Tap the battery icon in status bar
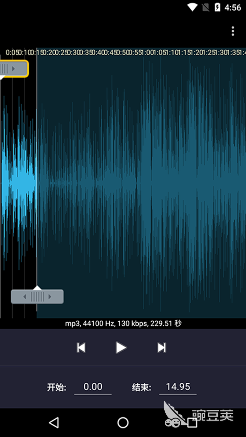Image resolution: width=246 pixels, height=437 pixels. pyautogui.click(x=217, y=7)
